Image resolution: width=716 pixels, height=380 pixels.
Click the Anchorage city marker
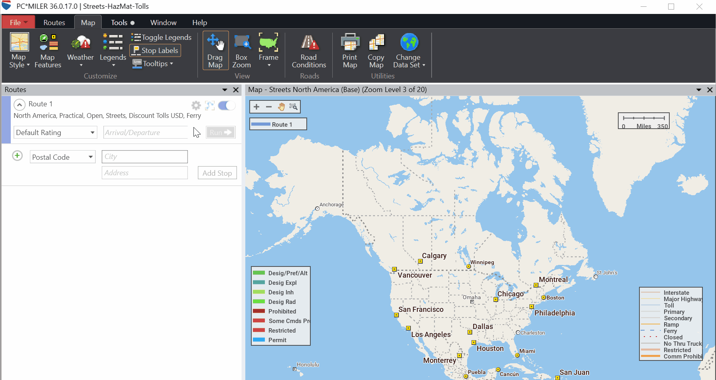pyautogui.click(x=317, y=209)
